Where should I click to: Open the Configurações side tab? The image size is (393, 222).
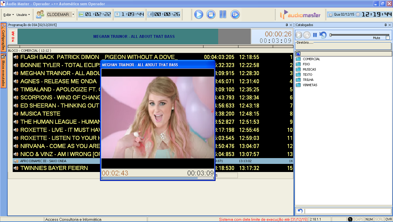(3, 37)
